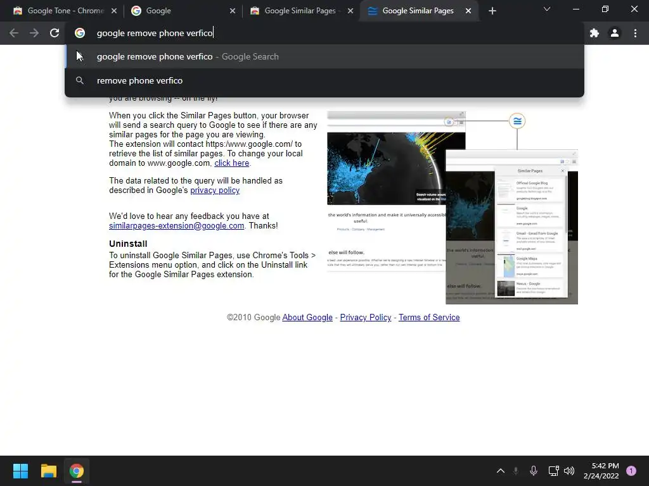Open the Extensions puzzle icon

594,33
